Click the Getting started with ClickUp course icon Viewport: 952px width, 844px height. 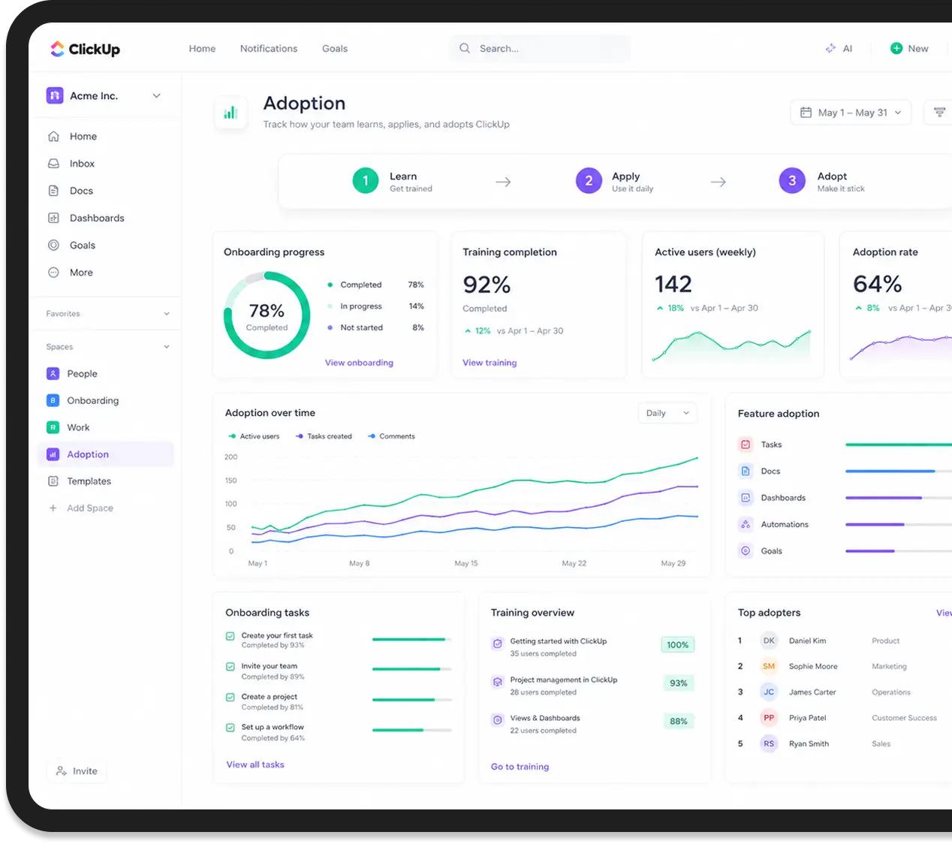497,644
